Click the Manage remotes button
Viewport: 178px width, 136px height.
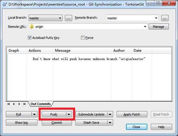tap(159, 27)
